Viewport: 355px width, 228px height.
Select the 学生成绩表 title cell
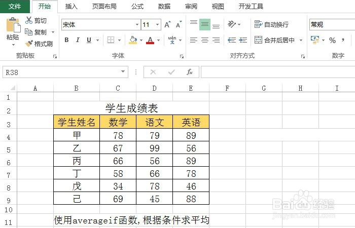click(x=131, y=108)
